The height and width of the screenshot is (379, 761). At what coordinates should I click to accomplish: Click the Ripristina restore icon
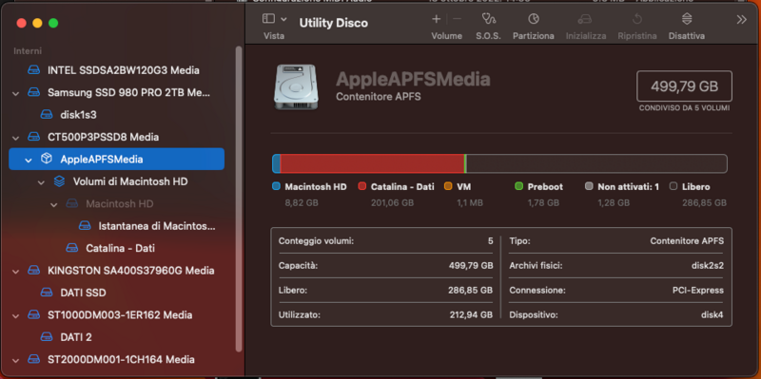click(x=637, y=19)
